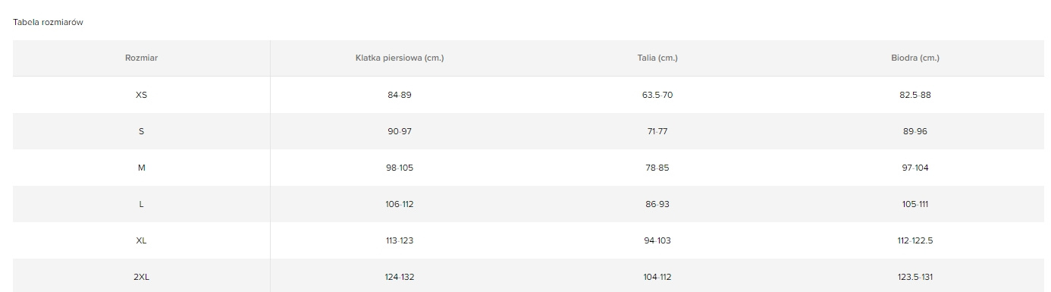Click the Tabela rozmiarów heading

48,23
